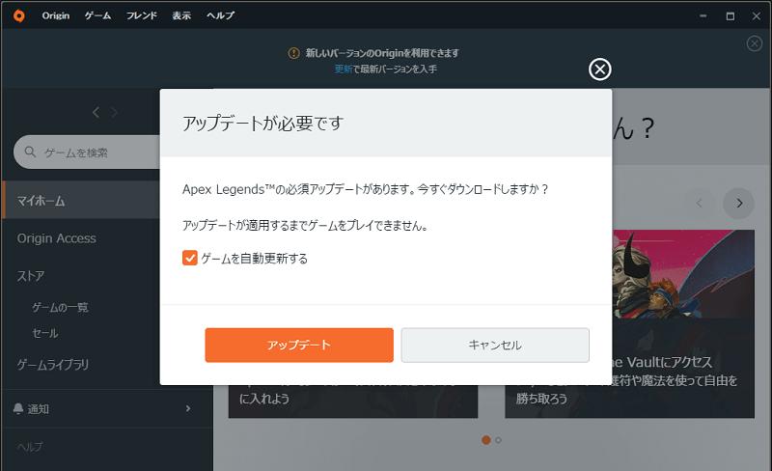Go back with the sidebar left arrow
772x471 pixels.
(x=96, y=113)
